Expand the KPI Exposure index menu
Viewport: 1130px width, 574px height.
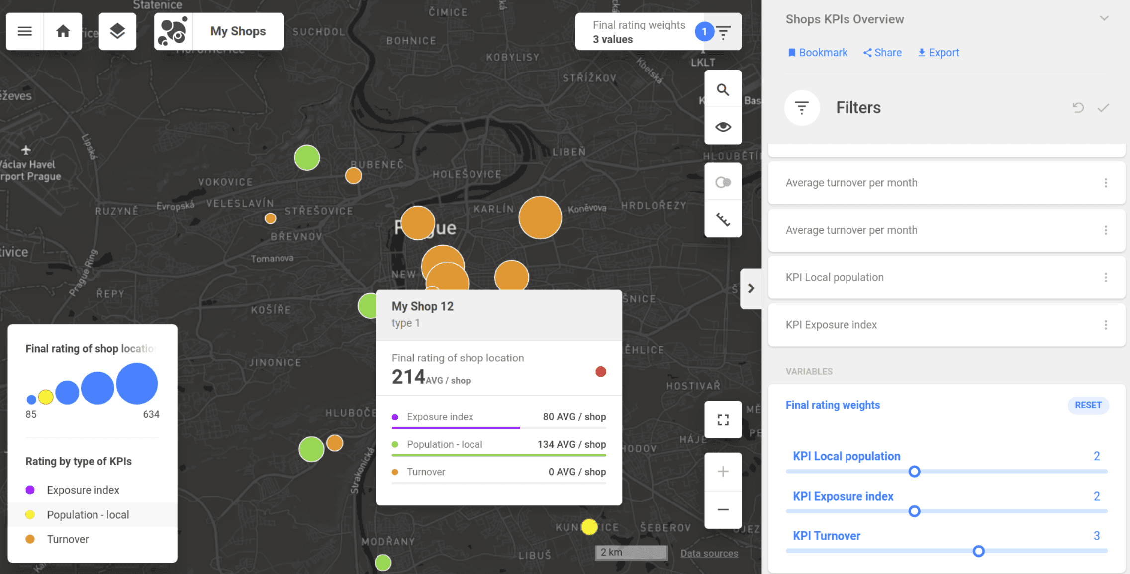point(1106,325)
